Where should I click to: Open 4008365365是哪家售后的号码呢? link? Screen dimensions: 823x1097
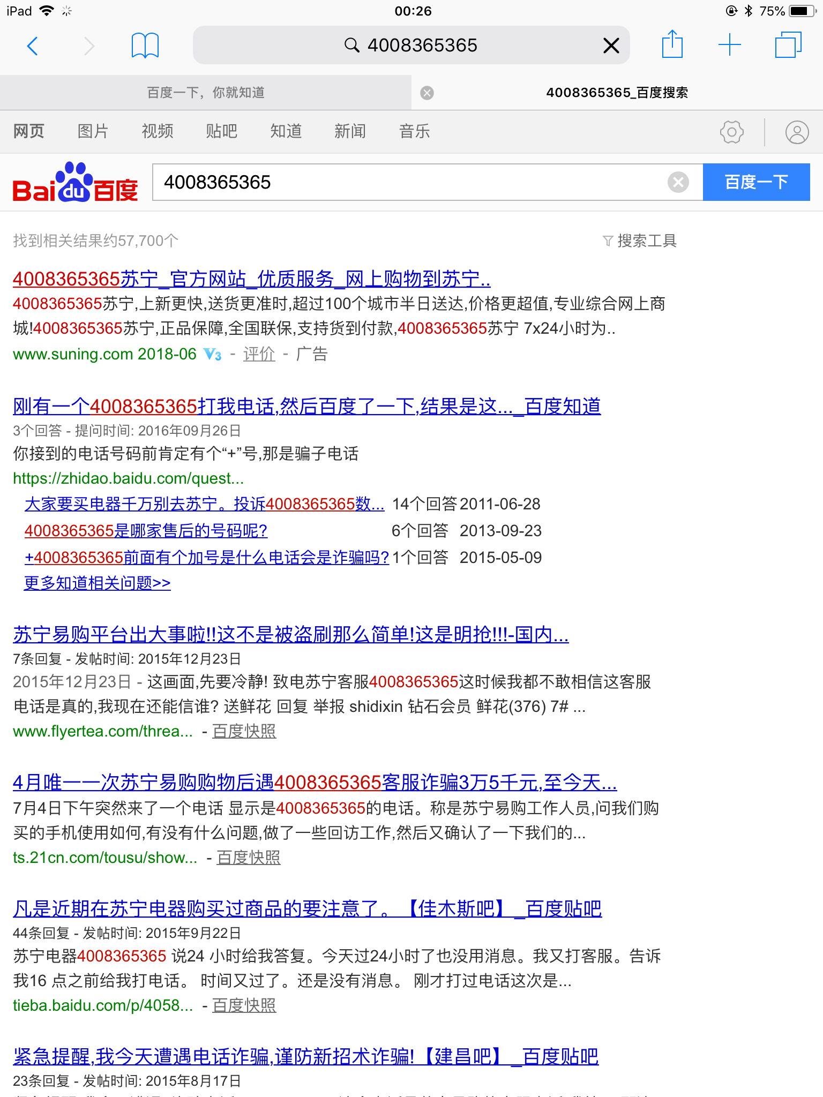146,531
